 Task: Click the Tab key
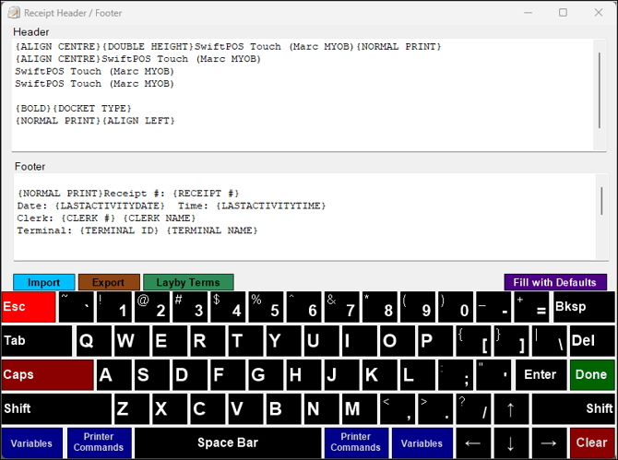pyautogui.click(x=37, y=341)
